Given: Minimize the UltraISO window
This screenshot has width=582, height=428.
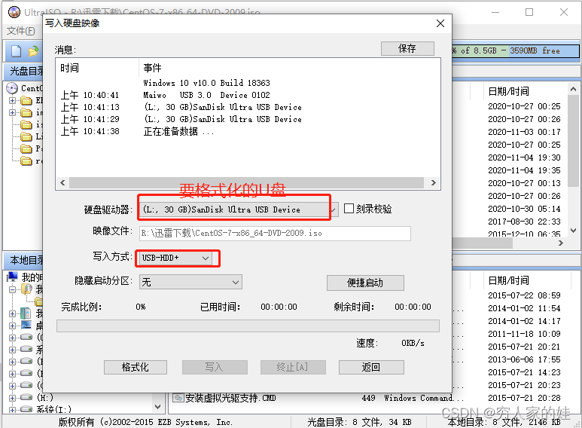Looking at the screenshot, I should 495,12.
